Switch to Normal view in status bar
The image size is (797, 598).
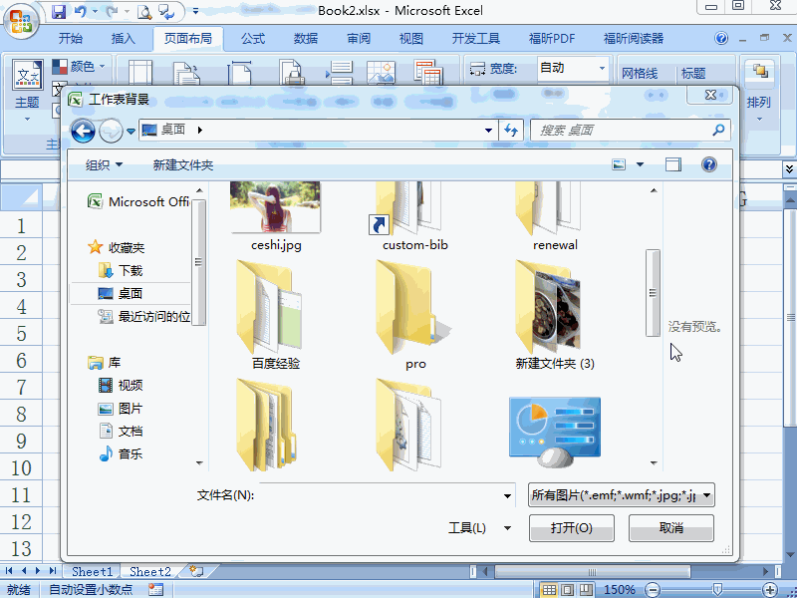(549, 590)
